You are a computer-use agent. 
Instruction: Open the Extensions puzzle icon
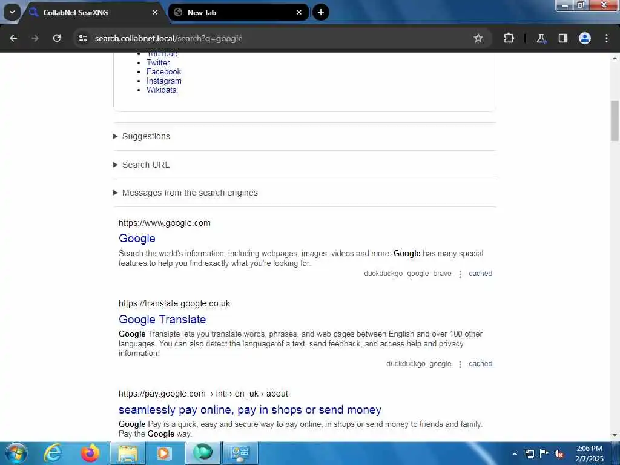point(509,38)
